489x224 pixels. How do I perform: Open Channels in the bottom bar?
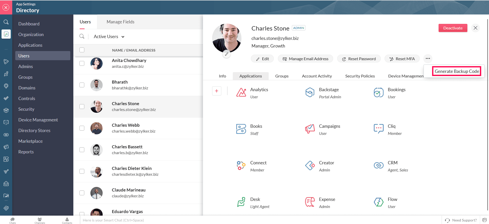pos(40,220)
